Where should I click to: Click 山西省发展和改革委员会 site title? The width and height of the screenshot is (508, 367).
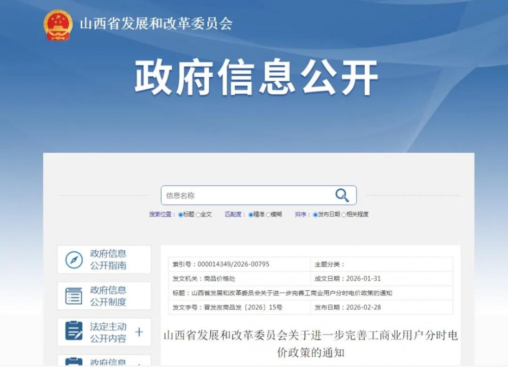pyautogui.click(x=156, y=24)
